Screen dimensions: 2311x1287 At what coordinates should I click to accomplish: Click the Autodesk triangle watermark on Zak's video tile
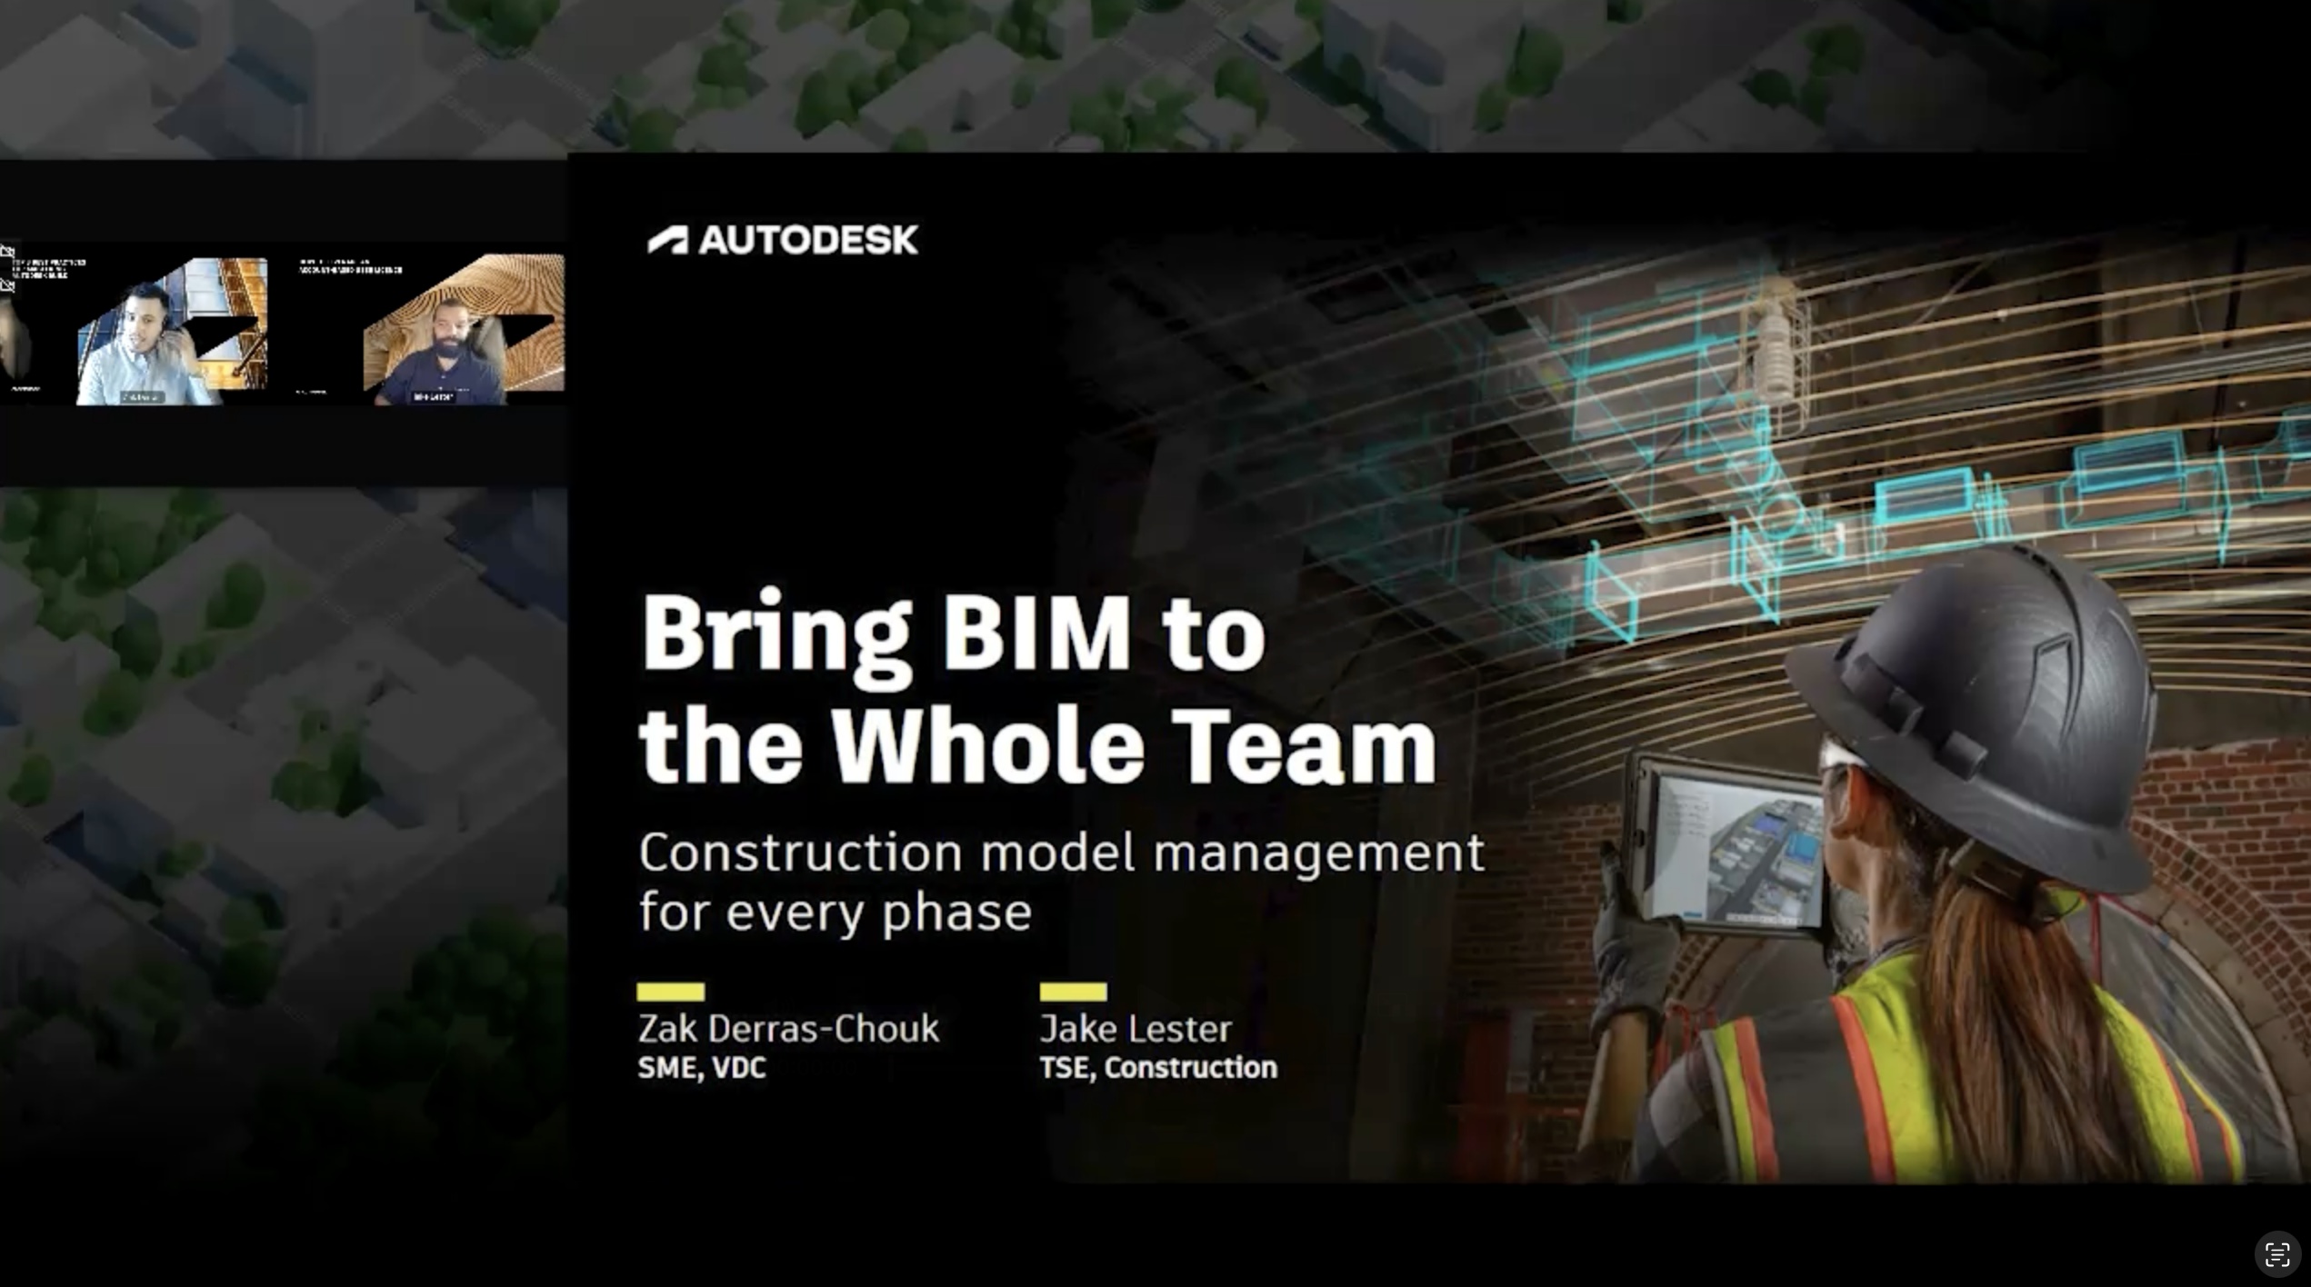point(221,333)
